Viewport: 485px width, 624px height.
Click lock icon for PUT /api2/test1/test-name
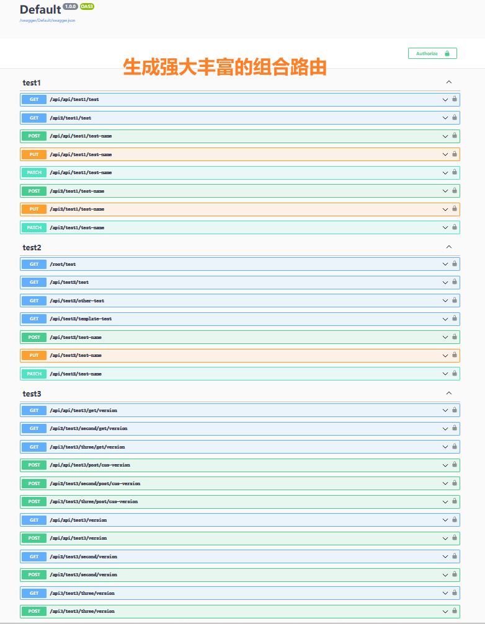click(x=455, y=209)
